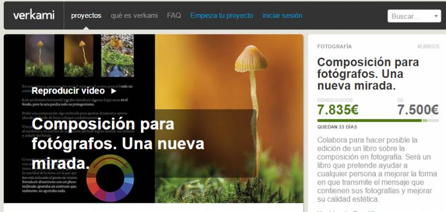Open the large project title over the image
Image resolution: width=446 pixels, height=212 pixels.
118,143
